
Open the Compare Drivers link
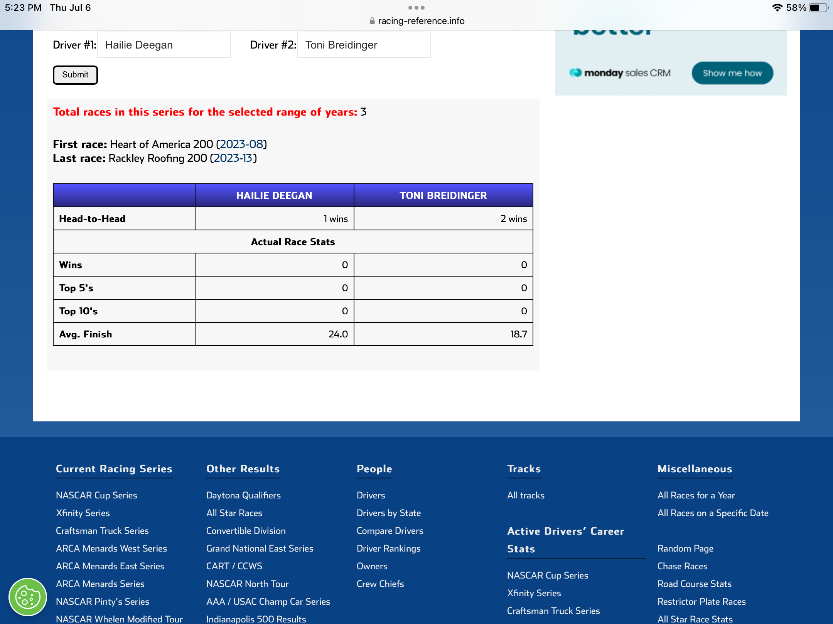coord(390,531)
